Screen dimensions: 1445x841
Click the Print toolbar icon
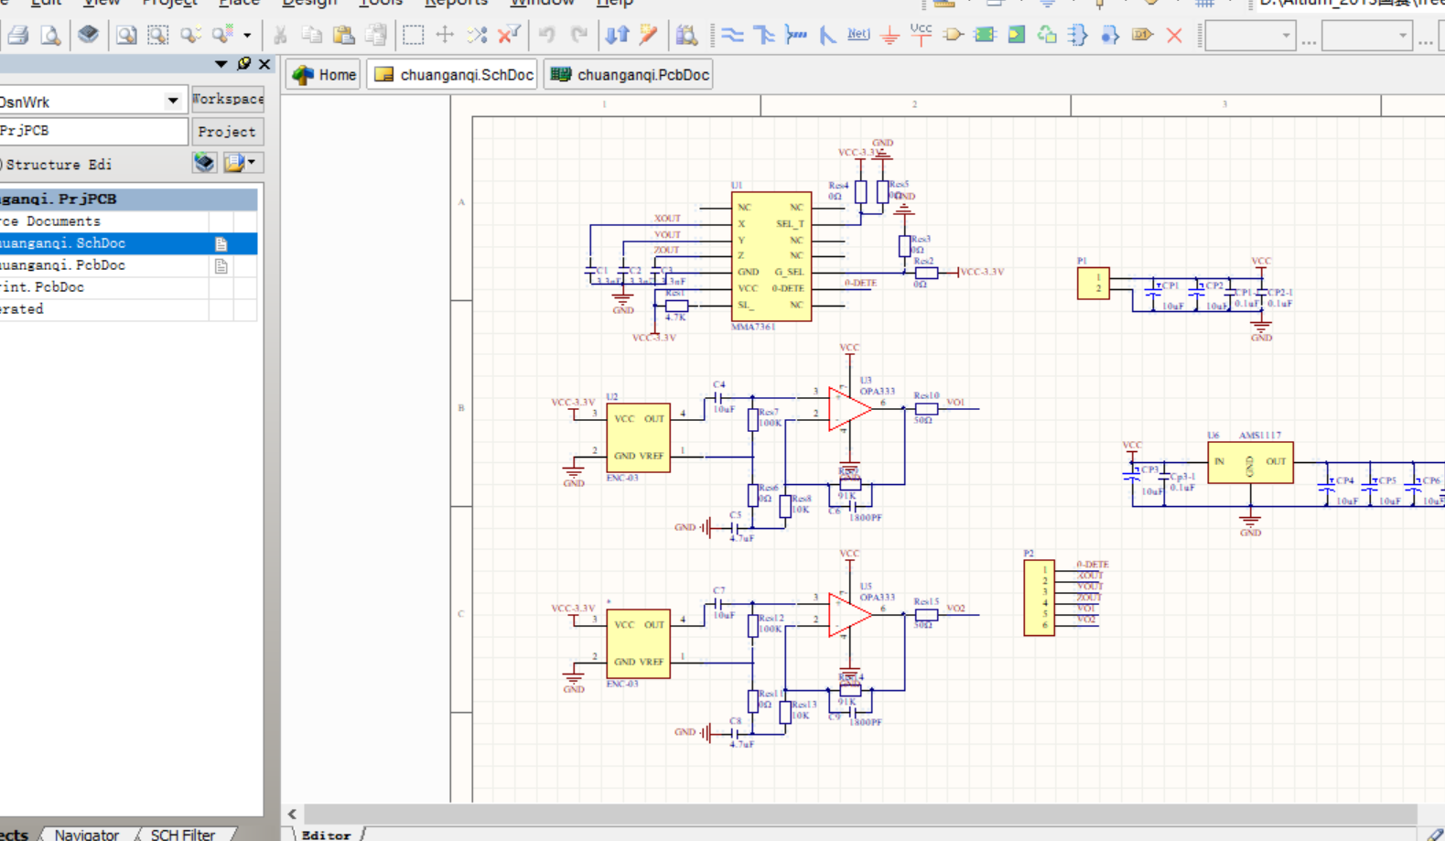click(17, 36)
